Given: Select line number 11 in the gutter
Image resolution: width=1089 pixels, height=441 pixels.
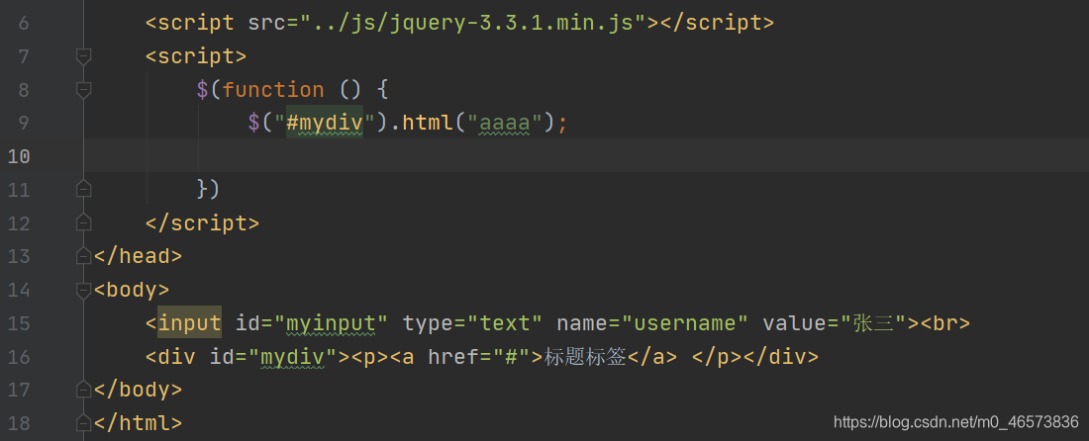Looking at the screenshot, I should tap(19, 189).
